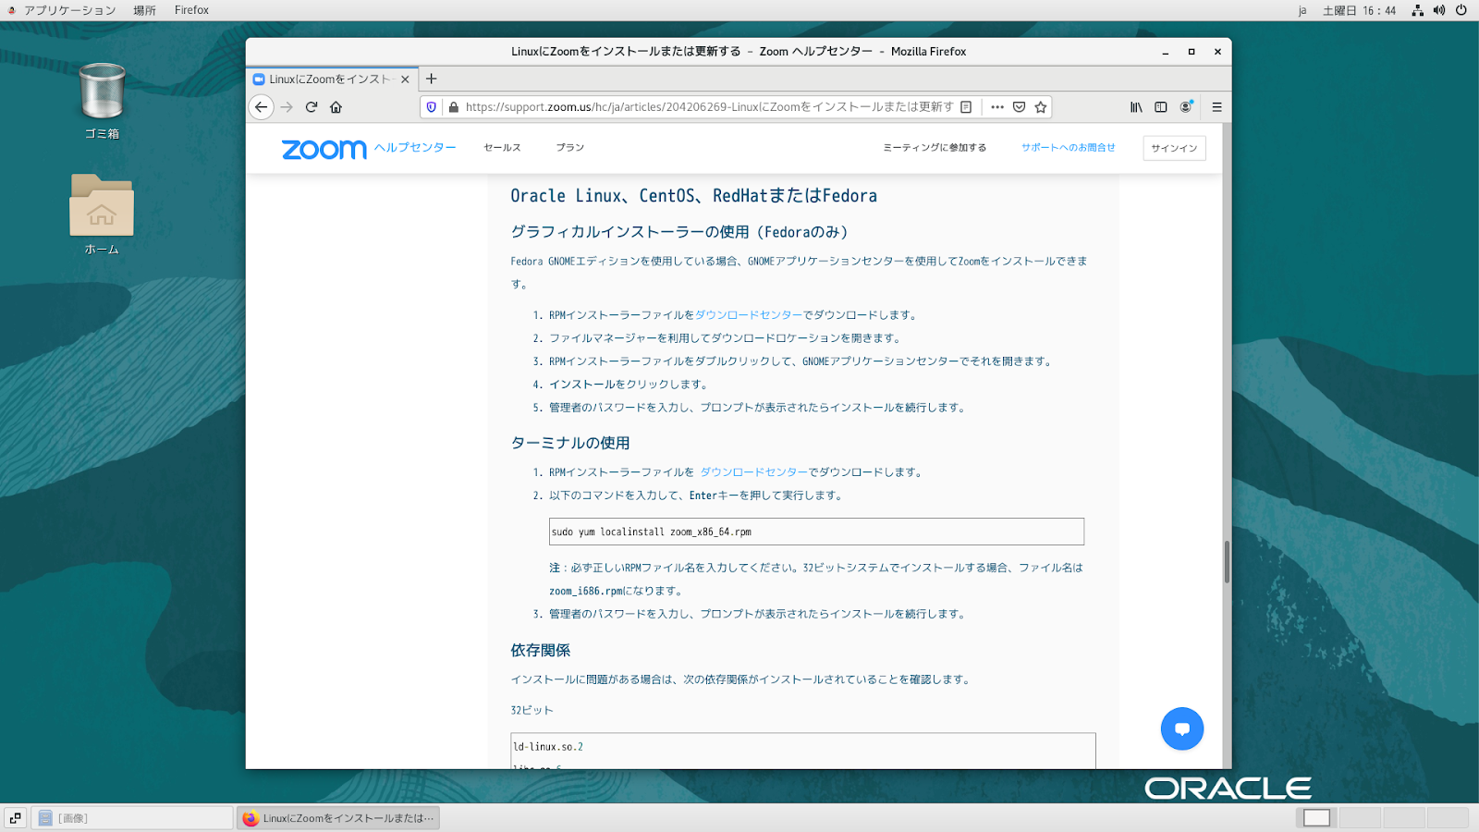Show site security padlock info
The width and height of the screenshot is (1479, 832).
(x=453, y=107)
